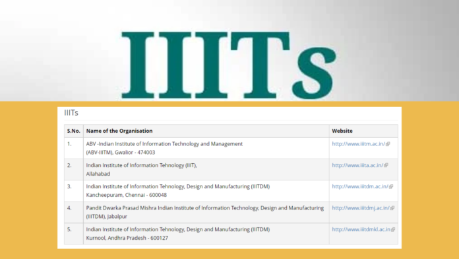The height and width of the screenshot is (259, 459).
Task: Open the http://www.iiita.ac.in/ link
Action: point(357,165)
